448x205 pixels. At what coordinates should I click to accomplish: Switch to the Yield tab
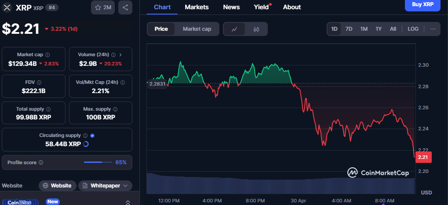262,7
